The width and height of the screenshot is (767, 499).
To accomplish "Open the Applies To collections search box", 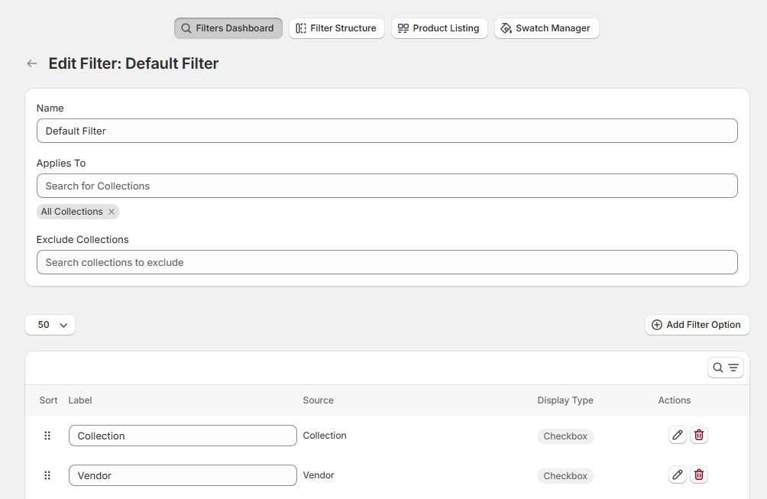I will [387, 186].
